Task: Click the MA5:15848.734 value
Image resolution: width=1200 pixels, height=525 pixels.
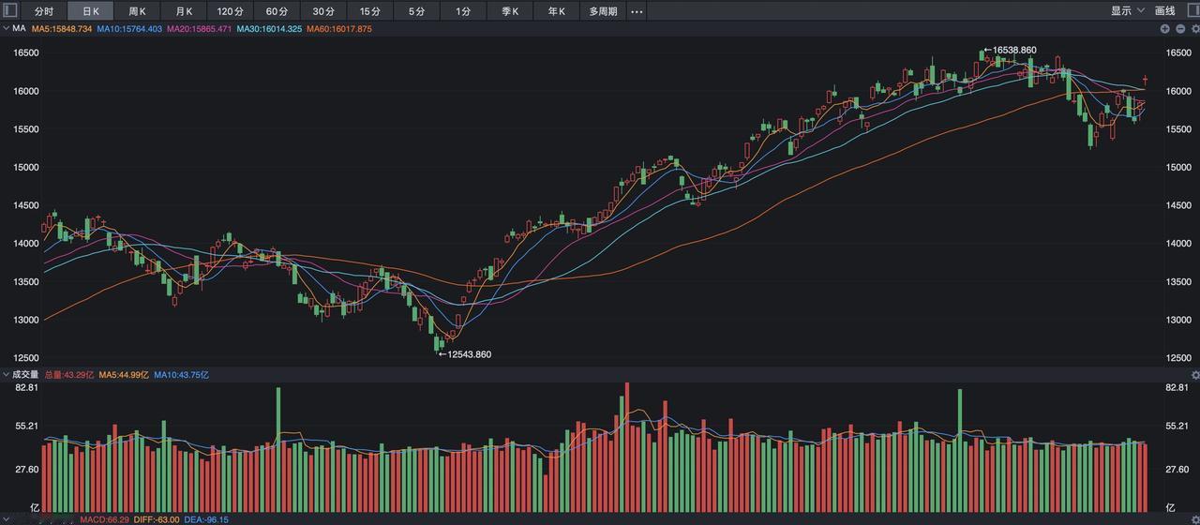Action: click(x=62, y=29)
